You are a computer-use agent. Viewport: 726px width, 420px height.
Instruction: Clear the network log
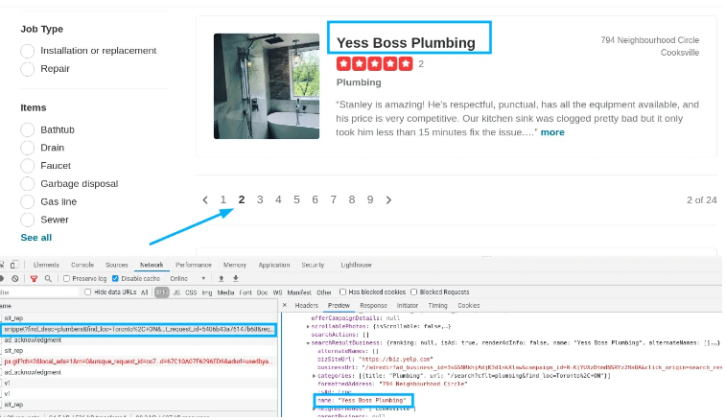coord(15,278)
